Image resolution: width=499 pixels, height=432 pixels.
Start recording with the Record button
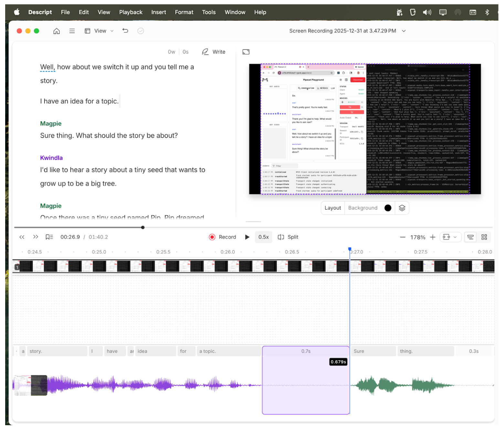[x=222, y=237]
